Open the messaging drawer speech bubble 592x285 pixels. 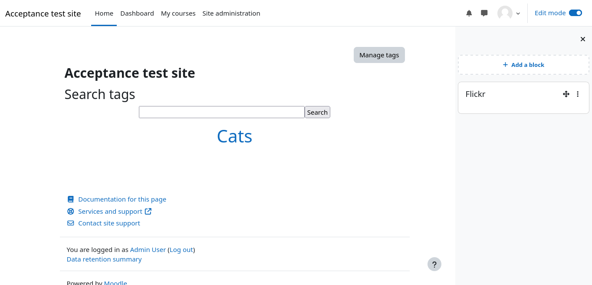click(x=484, y=13)
